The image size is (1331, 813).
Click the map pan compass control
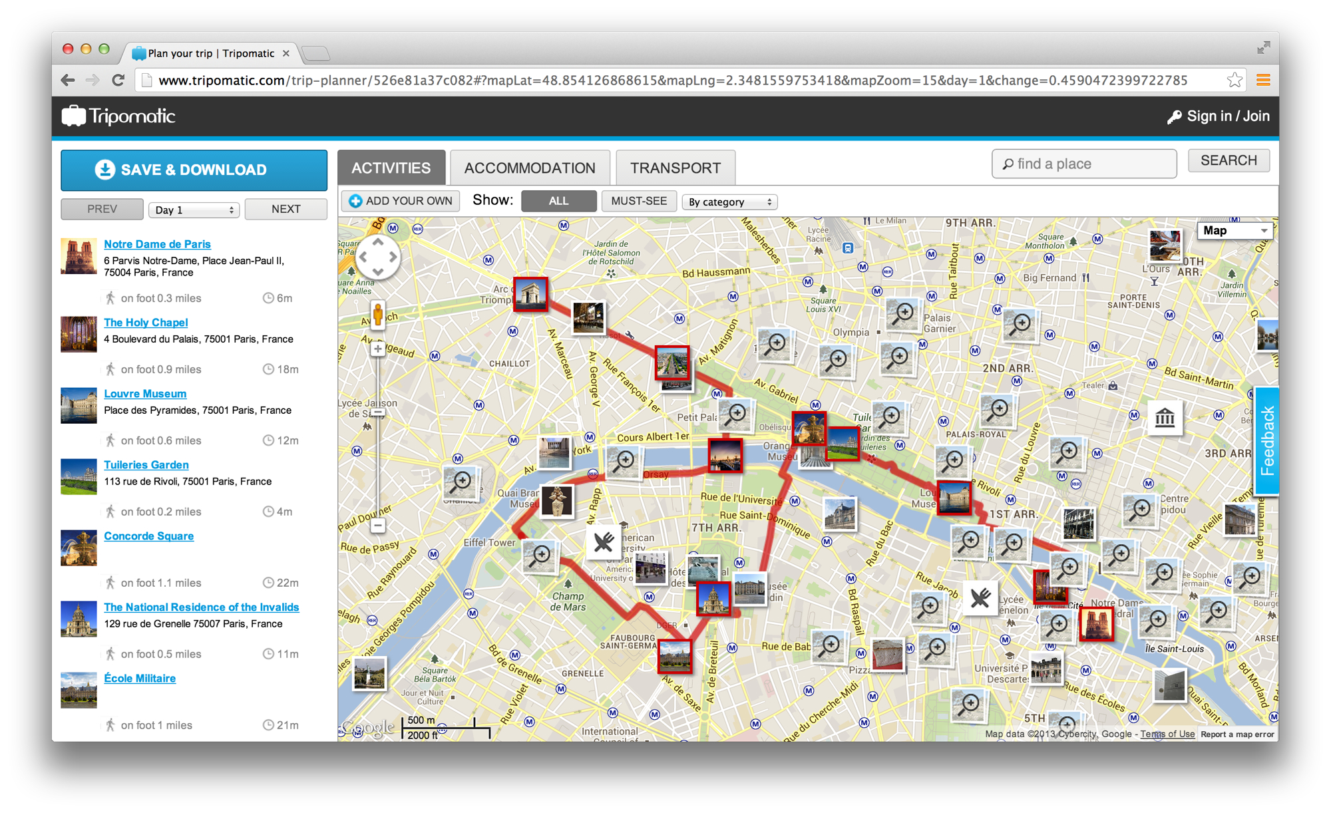tap(377, 256)
